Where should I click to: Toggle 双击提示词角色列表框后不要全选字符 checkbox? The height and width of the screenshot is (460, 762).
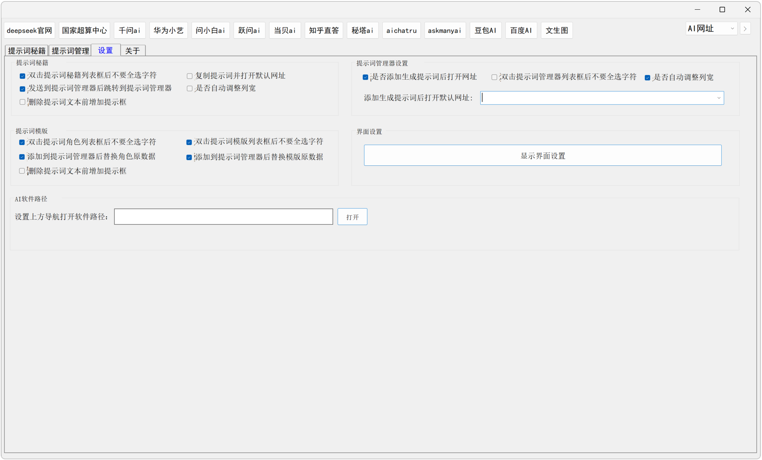click(22, 142)
